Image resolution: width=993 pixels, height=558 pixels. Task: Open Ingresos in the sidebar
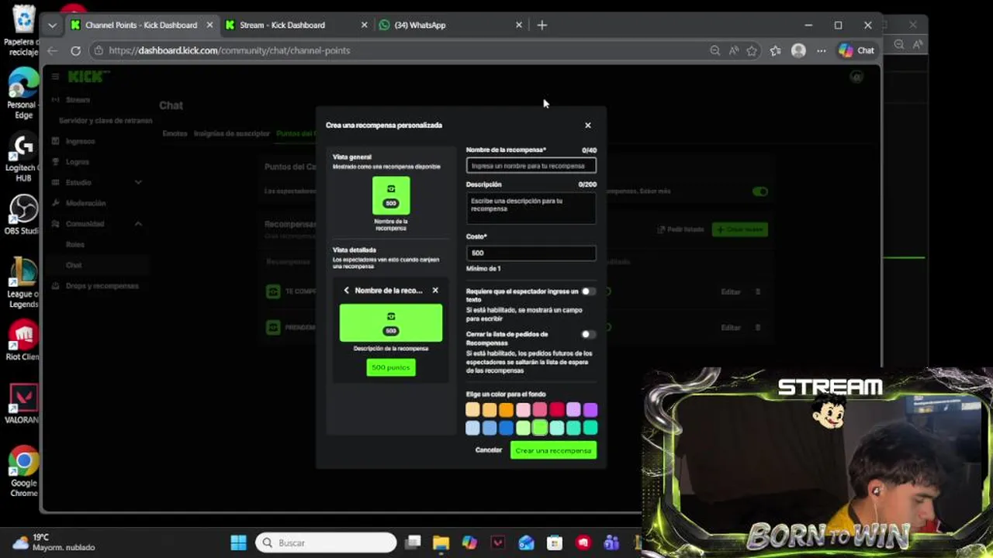pyautogui.click(x=80, y=141)
